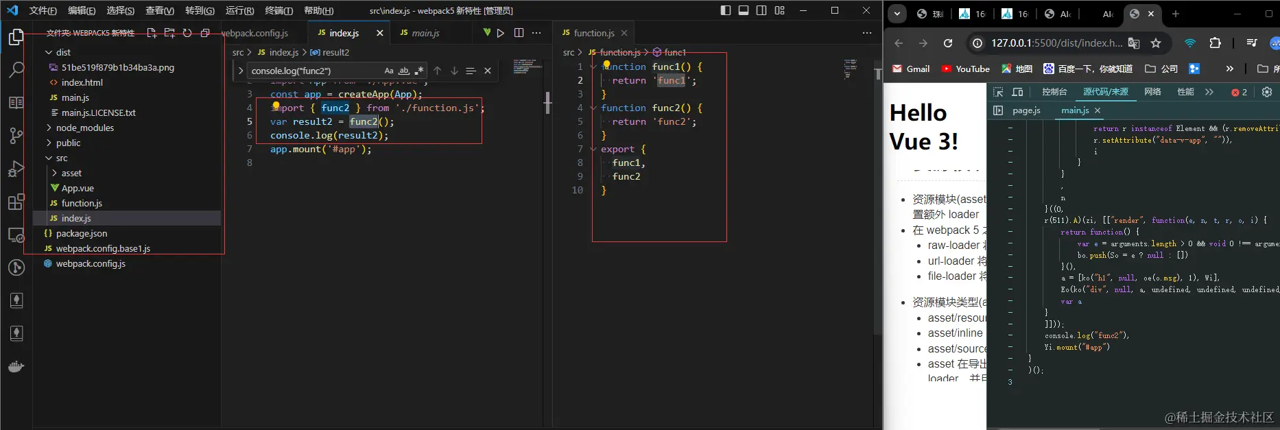The image size is (1280, 430).
Task: Open the Docker view in the activity bar
Action: pyautogui.click(x=16, y=366)
